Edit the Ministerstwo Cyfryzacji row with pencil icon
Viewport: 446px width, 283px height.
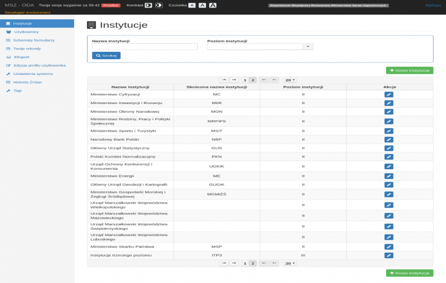(x=389, y=94)
